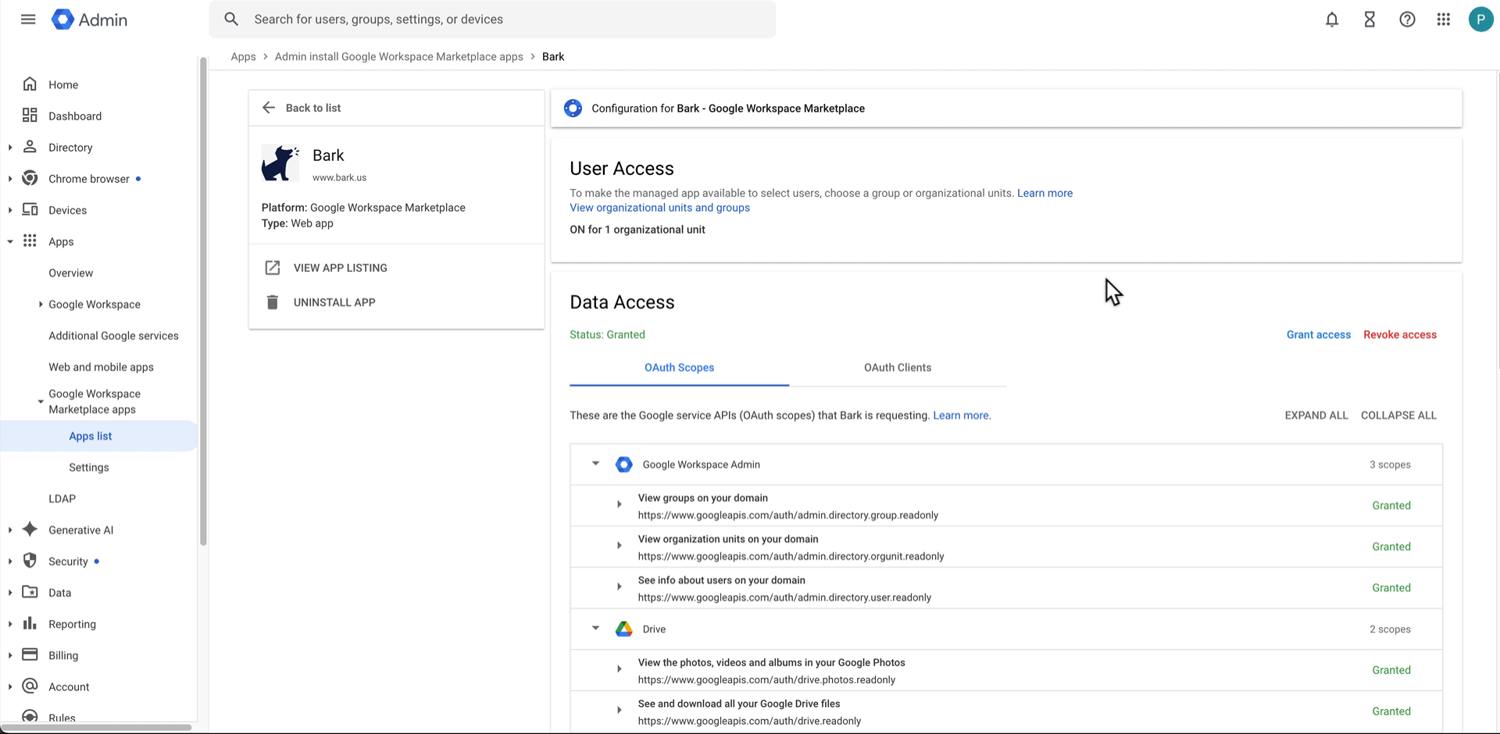Click the Google Admin logo

click(x=89, y=20)
